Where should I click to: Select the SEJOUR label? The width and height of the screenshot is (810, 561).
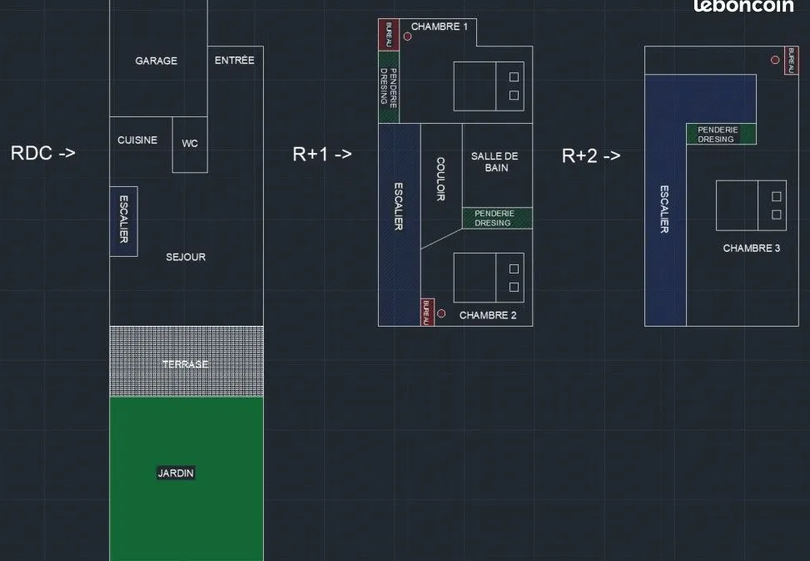click(x=186, y=257)
